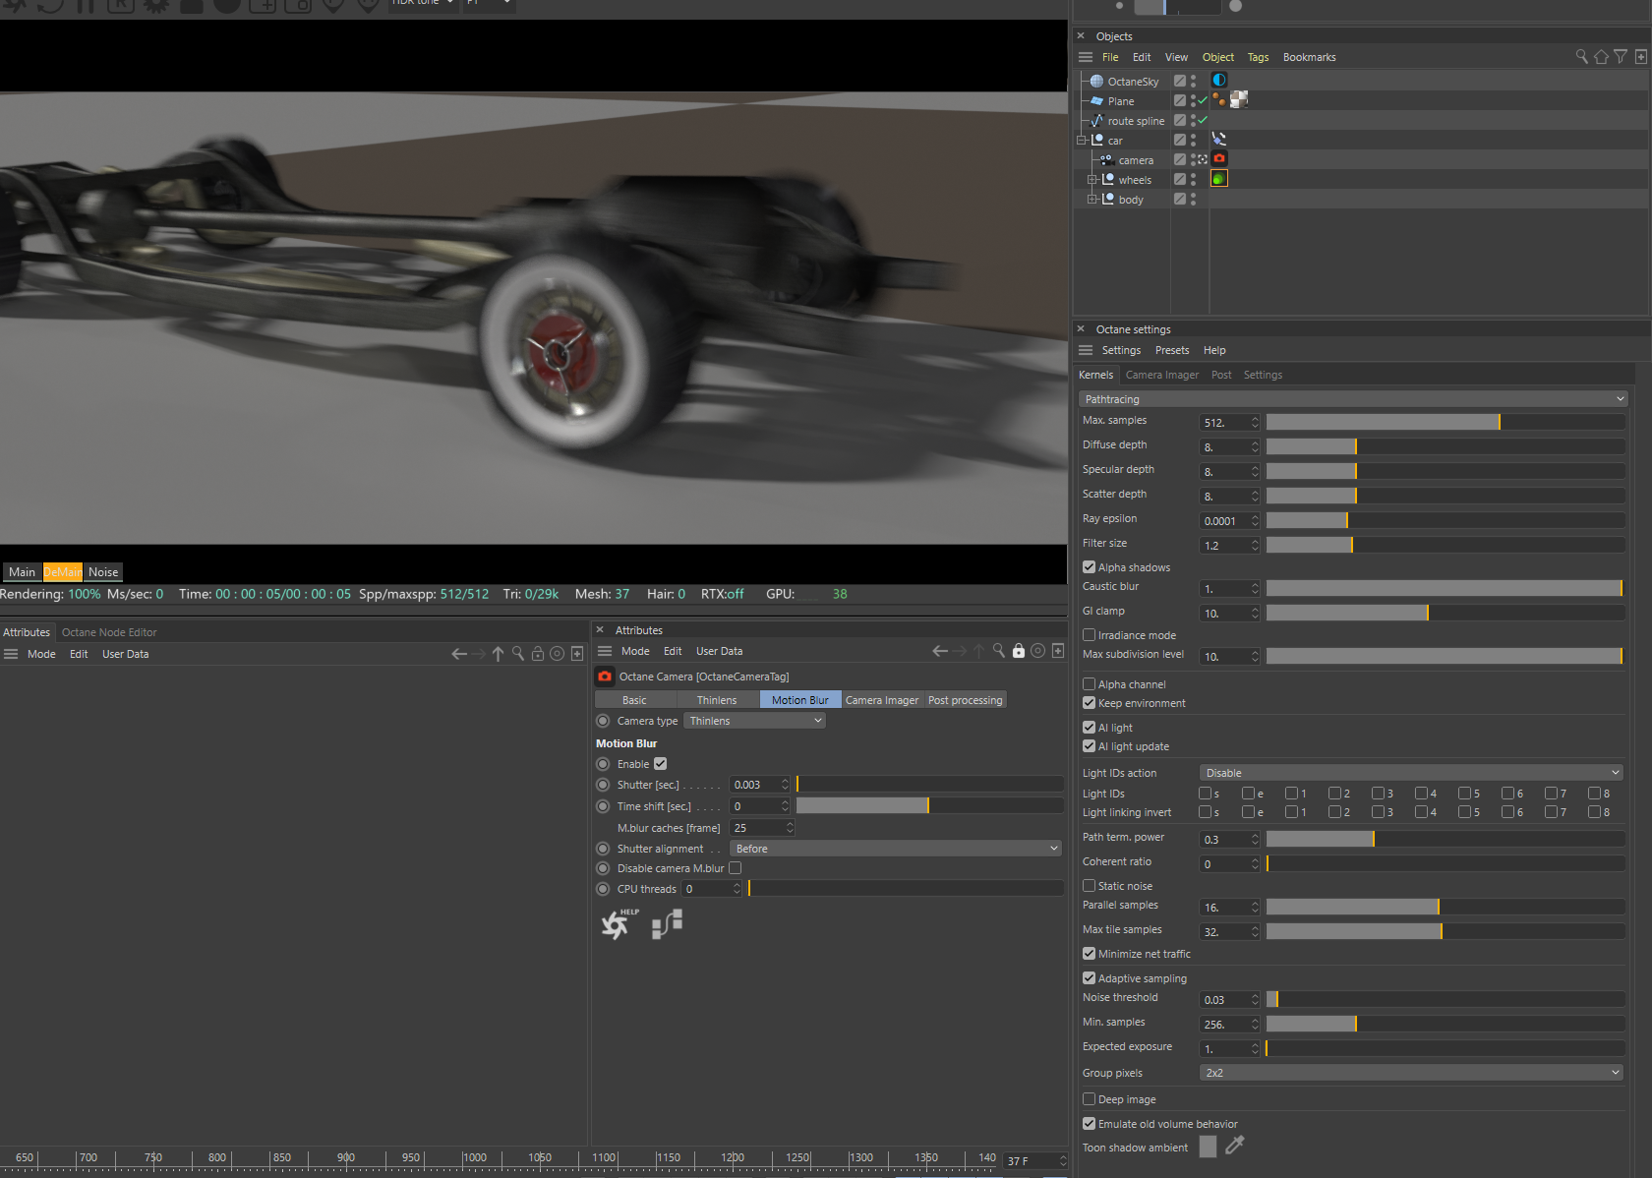Click the Octane help icon below CPU threads

pyautogui.click(x=619, y=924)
